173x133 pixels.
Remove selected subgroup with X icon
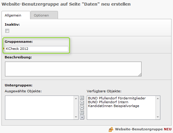coord(82,117)
